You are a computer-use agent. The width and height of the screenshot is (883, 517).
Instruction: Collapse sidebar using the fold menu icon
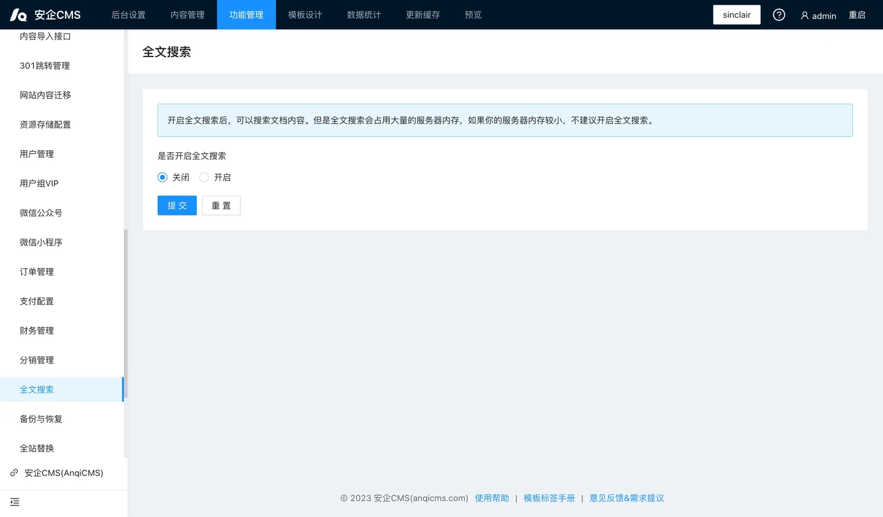pos(15,502)
